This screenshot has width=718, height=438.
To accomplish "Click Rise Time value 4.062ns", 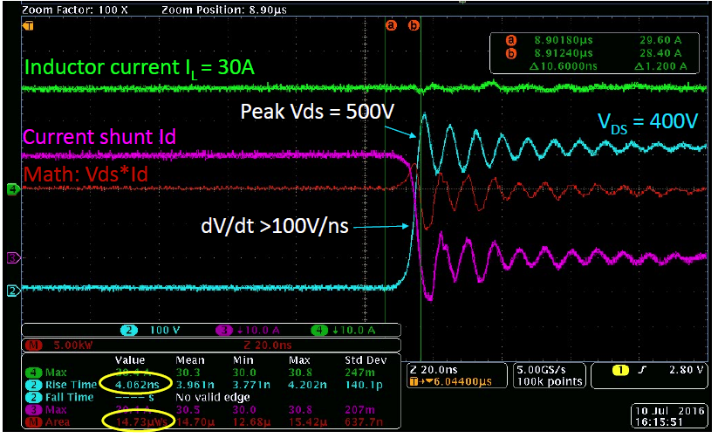I will (x=137, y=385).
